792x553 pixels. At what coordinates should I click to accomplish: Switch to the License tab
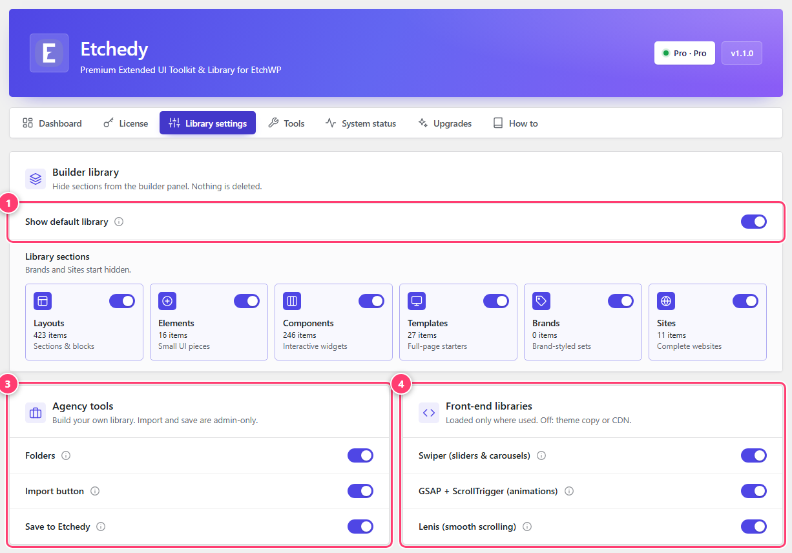(126, 123)
